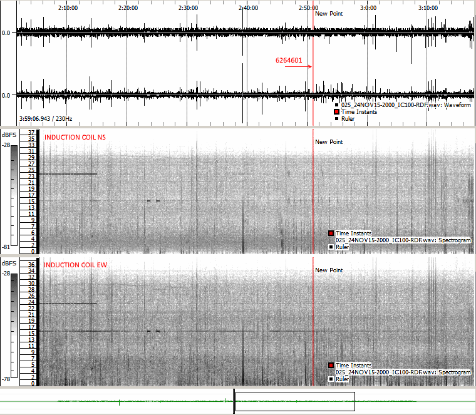Click the 6264601 red annotation text

coord(289,61)
